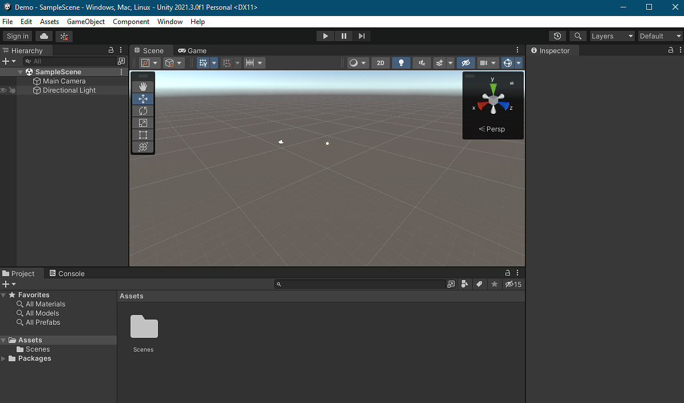This screenshot has height=403, width=684.
Task: Click the Scene view three-dot options menu
Action: coord(517,50)
